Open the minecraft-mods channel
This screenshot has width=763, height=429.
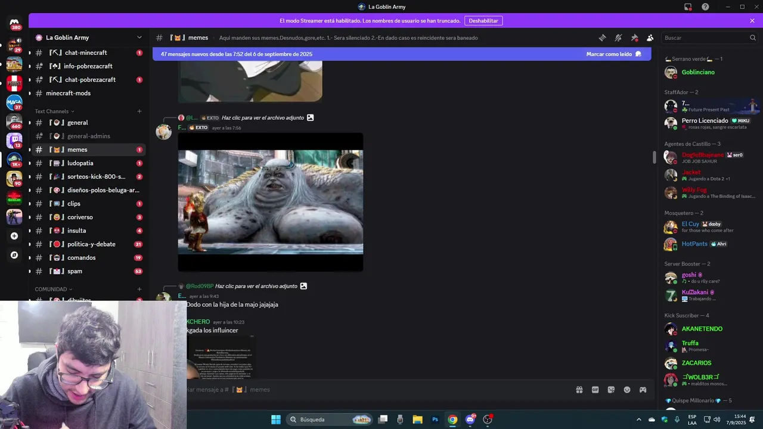tap(88, 93)
